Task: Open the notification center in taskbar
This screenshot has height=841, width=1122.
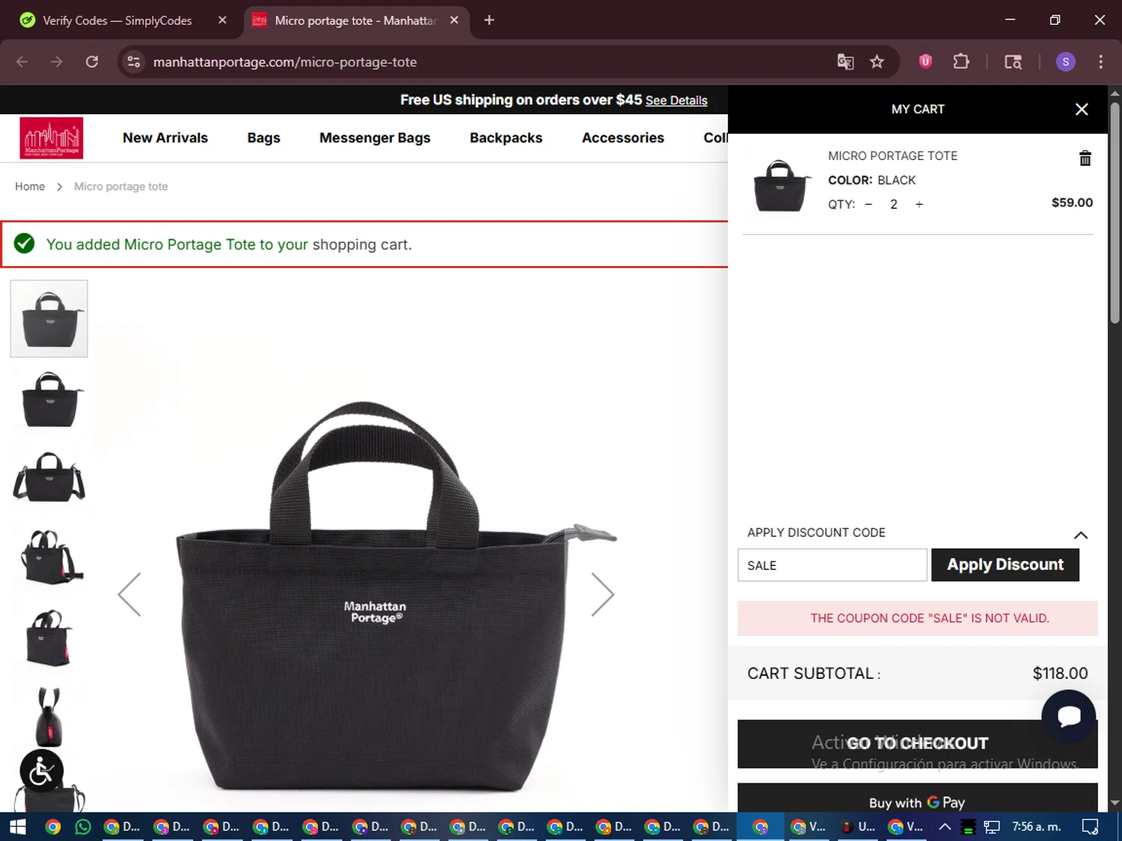Action: point(1090,827)
